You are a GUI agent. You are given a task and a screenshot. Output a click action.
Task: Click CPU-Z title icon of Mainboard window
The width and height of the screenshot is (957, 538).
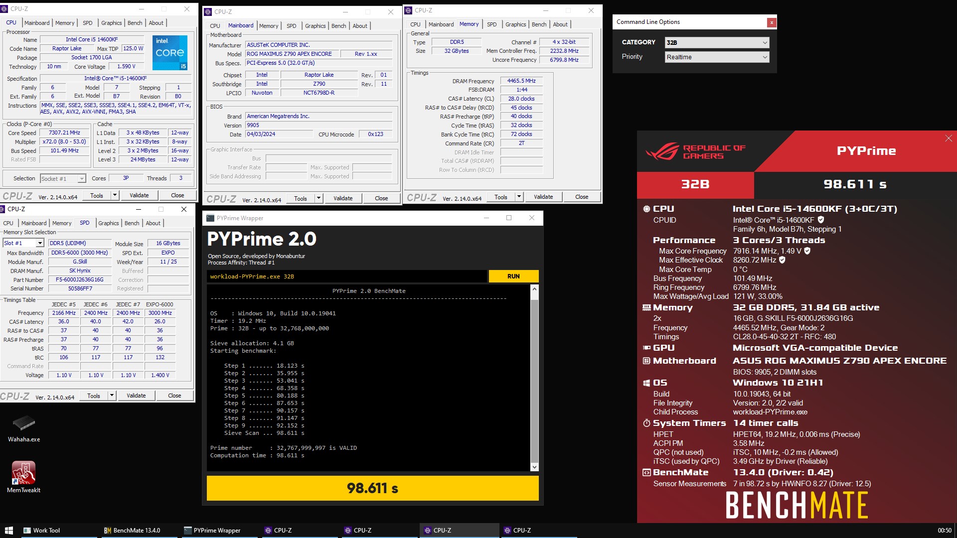[207, 11]
